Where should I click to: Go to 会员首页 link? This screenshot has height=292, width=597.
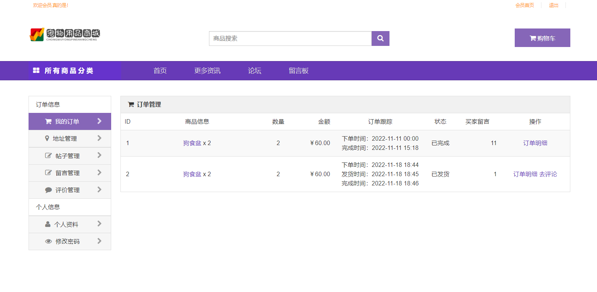(525, 5)
